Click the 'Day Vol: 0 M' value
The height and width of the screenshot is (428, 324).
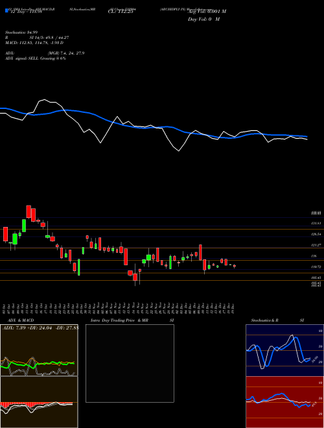[203, 19]
